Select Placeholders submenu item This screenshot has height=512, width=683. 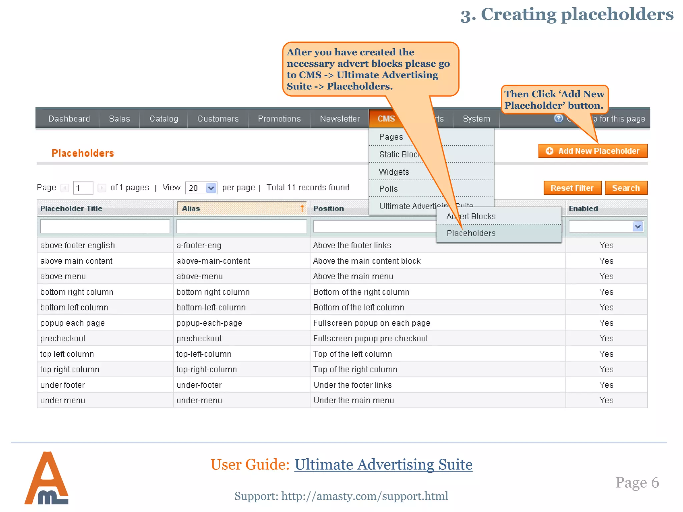tap(499, 233)
